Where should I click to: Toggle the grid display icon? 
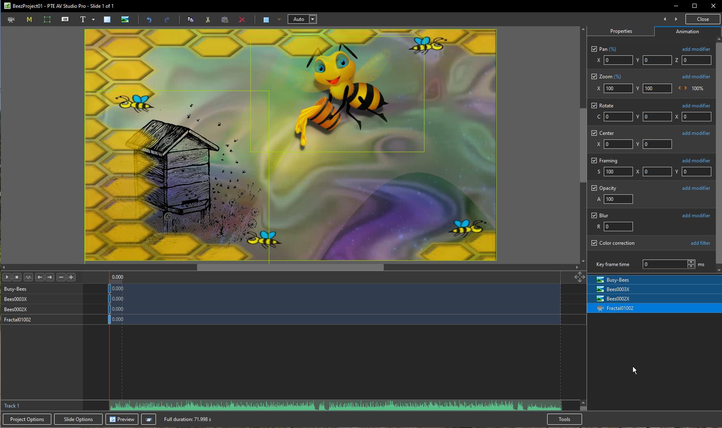(x=266, y=19)
